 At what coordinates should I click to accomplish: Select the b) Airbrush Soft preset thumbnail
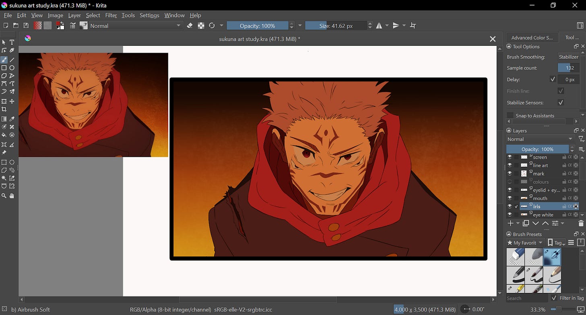pos(552,257)
